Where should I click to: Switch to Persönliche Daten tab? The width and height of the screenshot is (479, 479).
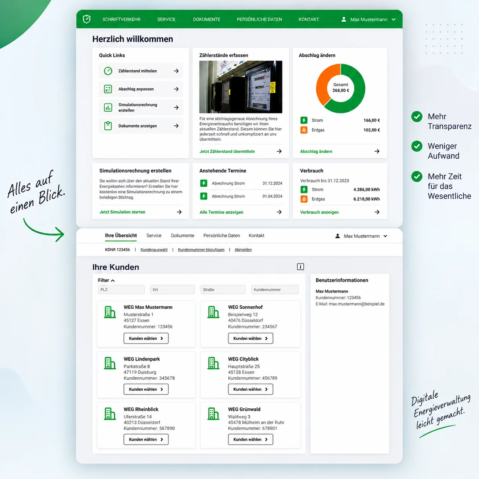(x=222, y=236)
